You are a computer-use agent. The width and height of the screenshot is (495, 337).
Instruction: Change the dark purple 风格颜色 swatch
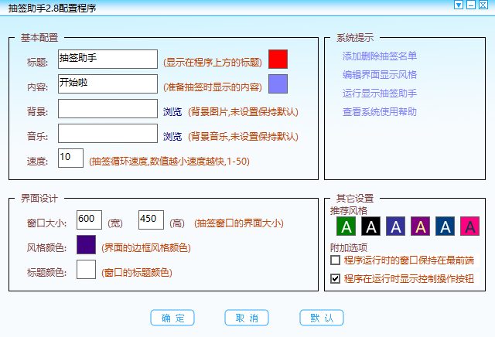(x=87, y=245)
